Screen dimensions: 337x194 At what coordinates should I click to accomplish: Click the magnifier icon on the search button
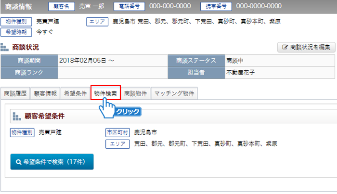pos(18,162)
